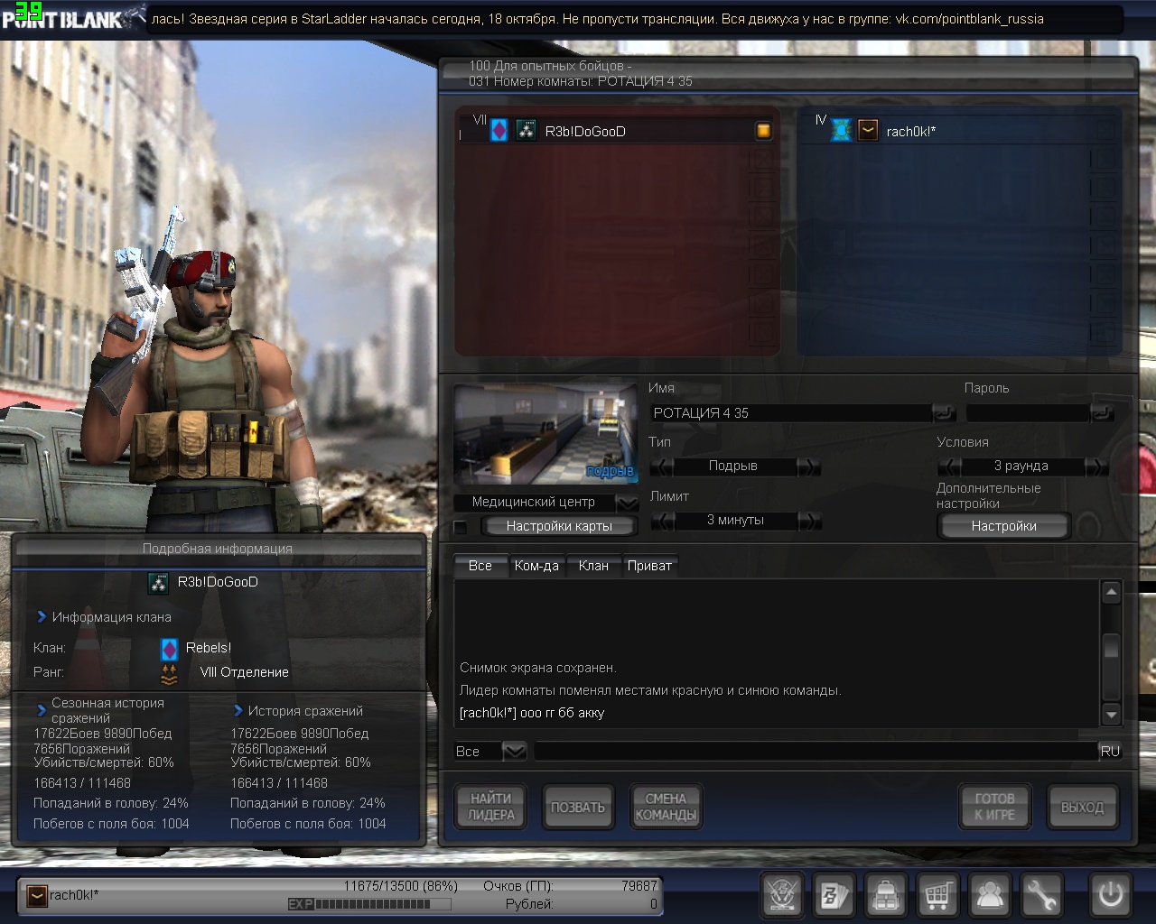Click the rach0k!* chat message
Screen dimensions: 1156x924
tap(532, 713)
